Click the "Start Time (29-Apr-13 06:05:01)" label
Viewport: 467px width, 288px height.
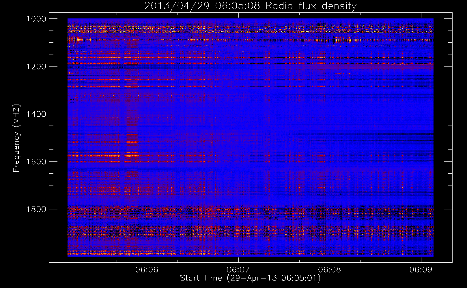(250, 278)
